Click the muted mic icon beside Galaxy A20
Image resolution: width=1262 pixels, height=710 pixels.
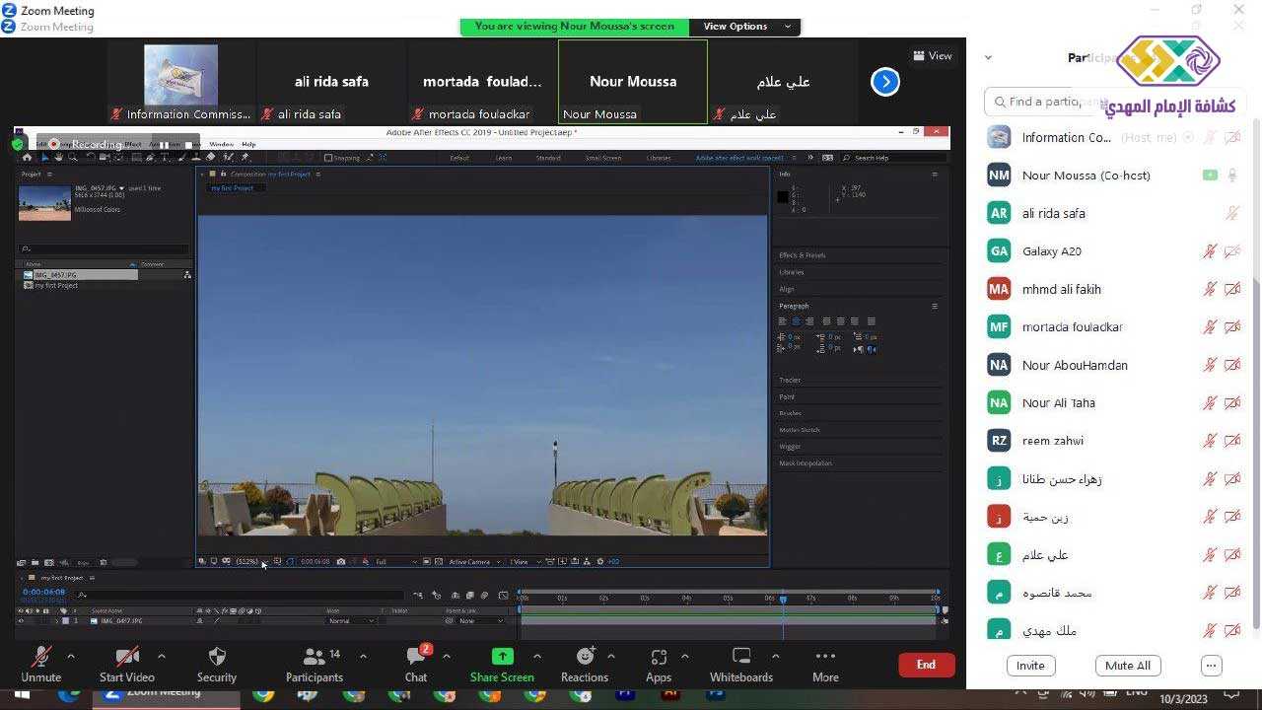point(1210,251)
